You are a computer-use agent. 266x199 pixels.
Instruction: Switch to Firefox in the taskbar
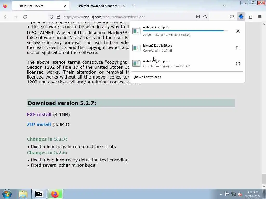(55, 194)
